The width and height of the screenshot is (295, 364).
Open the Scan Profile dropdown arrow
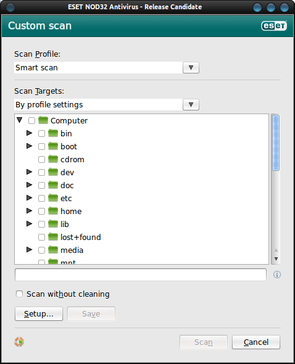tap(191, 67)
